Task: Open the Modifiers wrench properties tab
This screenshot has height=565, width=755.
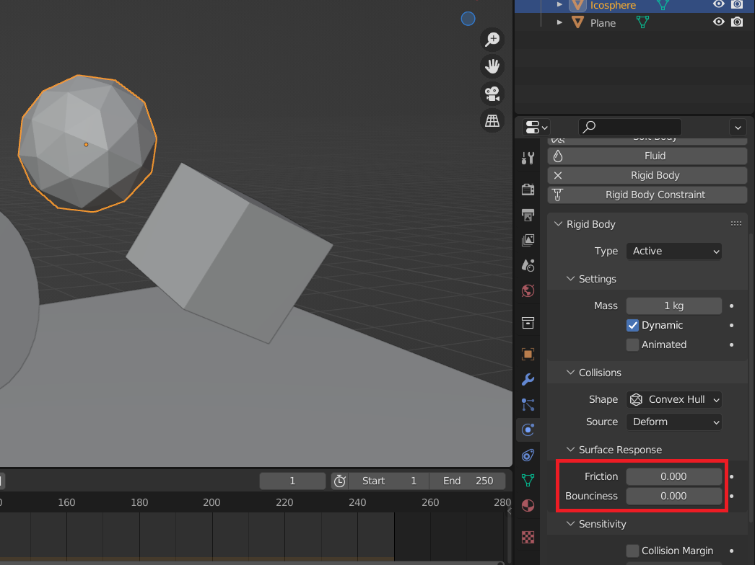Action: point(528,379)
